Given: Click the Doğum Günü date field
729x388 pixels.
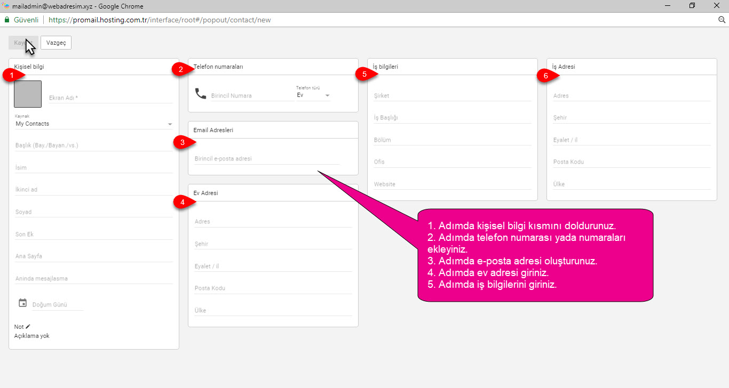Looking at the screenshot, I should [58, 305].
